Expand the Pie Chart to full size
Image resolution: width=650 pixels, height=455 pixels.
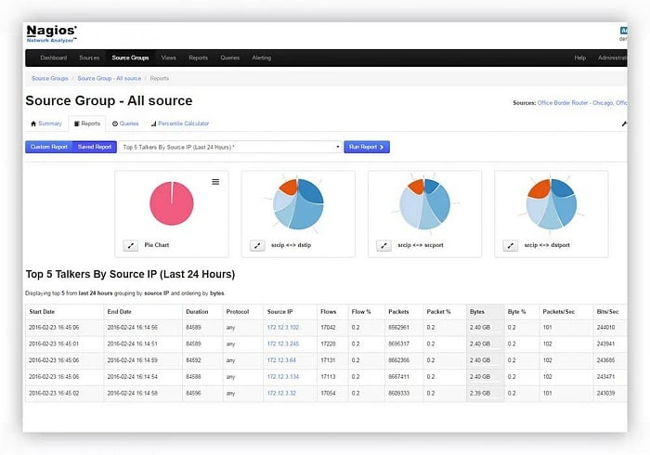click(x=131, y=245)
